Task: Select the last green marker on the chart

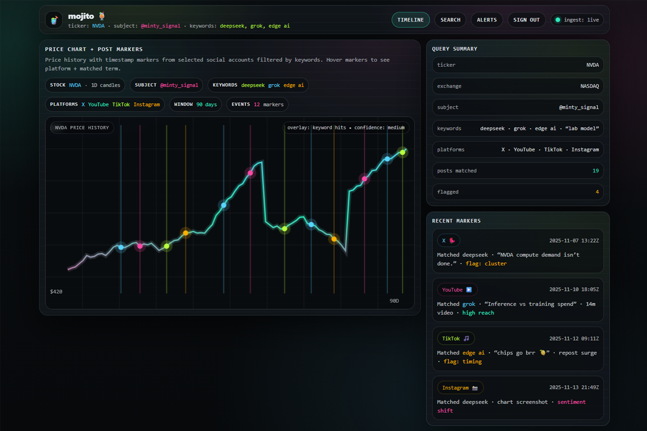Action: click(402, 152)
